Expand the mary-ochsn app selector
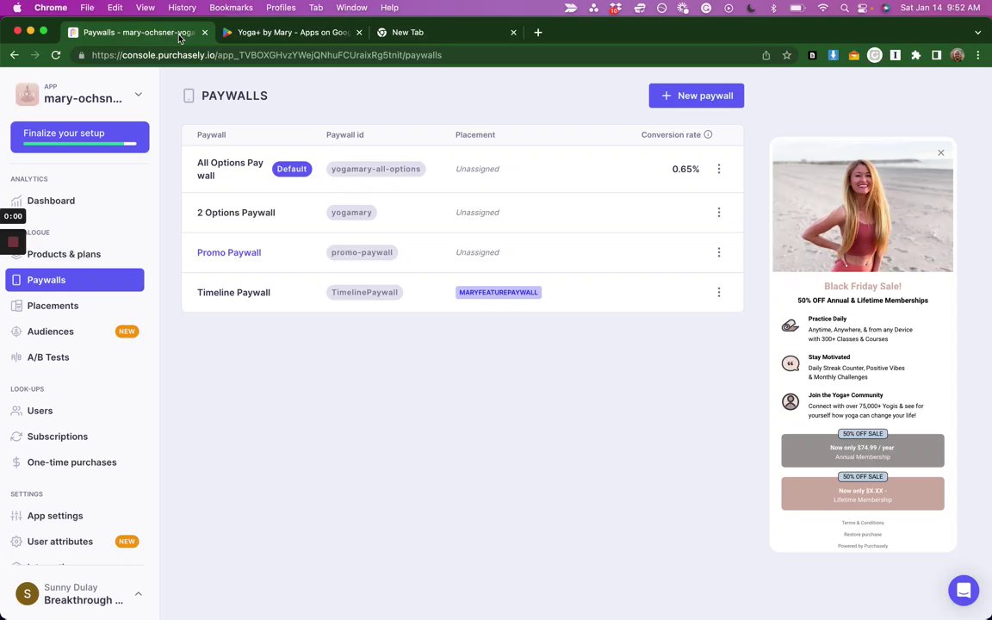The image size is (992, 620). (x=138, y=95)
